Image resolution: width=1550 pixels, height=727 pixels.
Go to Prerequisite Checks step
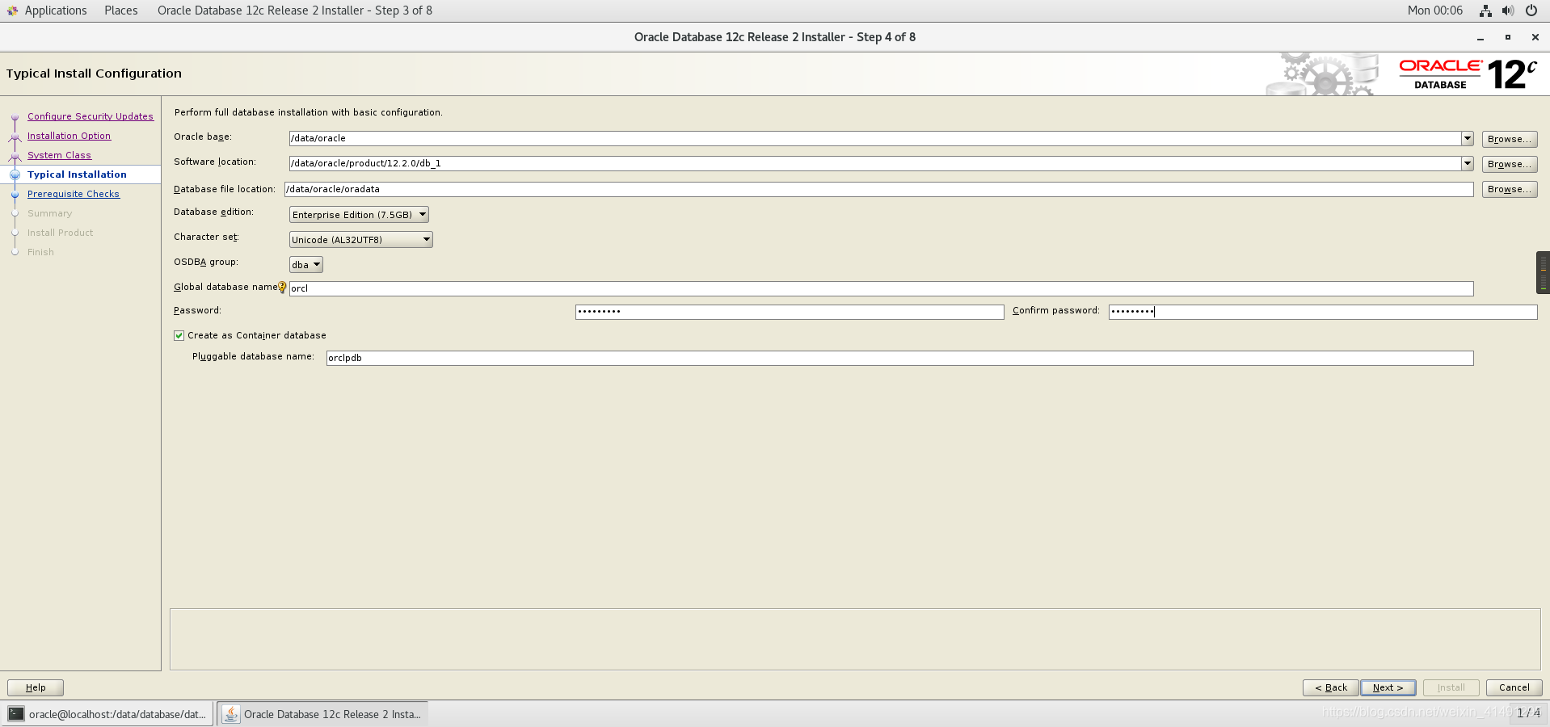click(73, 194)
